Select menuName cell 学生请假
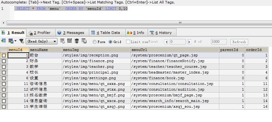The image size is (272, 122). tap(45, 106)
